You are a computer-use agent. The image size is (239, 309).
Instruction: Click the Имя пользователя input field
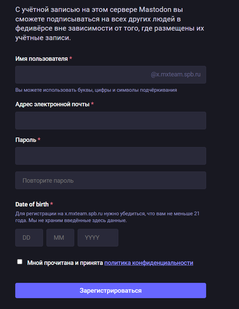click(x=81, y=75)
